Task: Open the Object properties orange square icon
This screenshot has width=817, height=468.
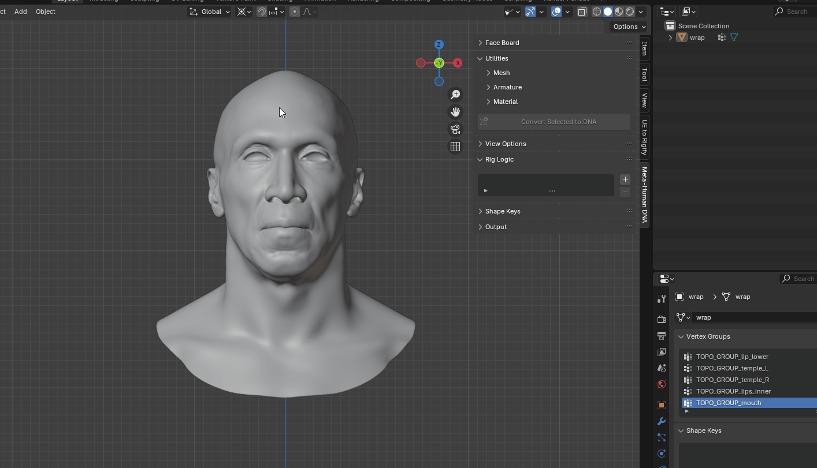Action: pos(662,405)
